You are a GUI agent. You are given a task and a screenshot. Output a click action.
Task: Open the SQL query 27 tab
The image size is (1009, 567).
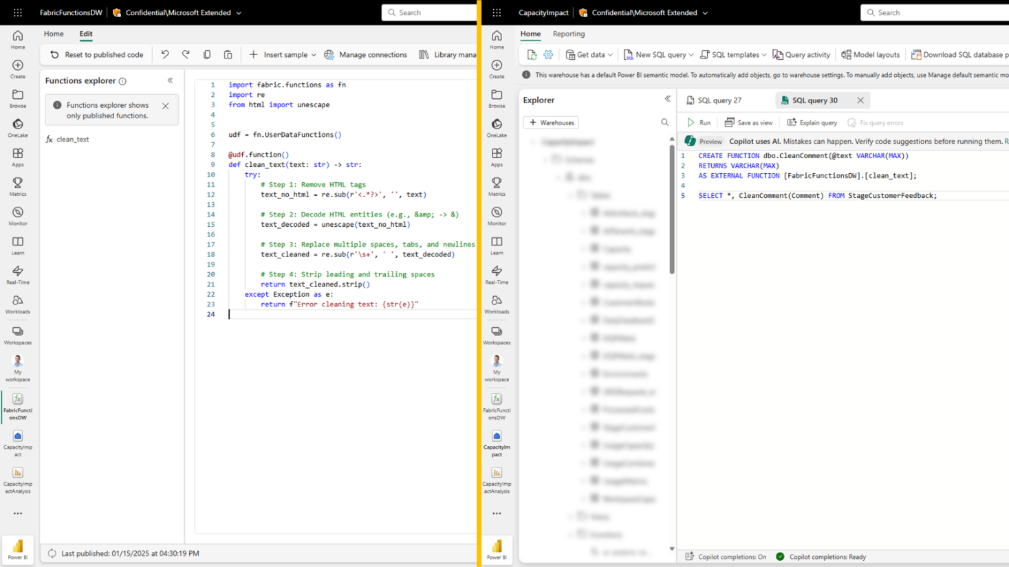coord(714,100)
